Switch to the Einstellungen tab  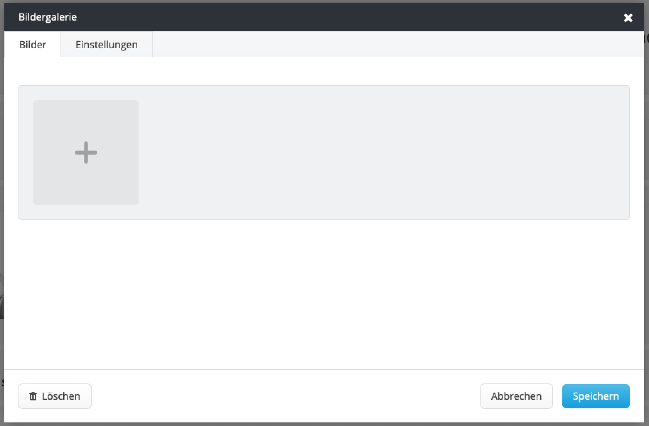pos(106,45)
